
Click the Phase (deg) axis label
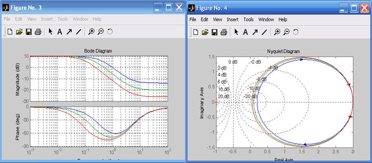click(17, 127)
